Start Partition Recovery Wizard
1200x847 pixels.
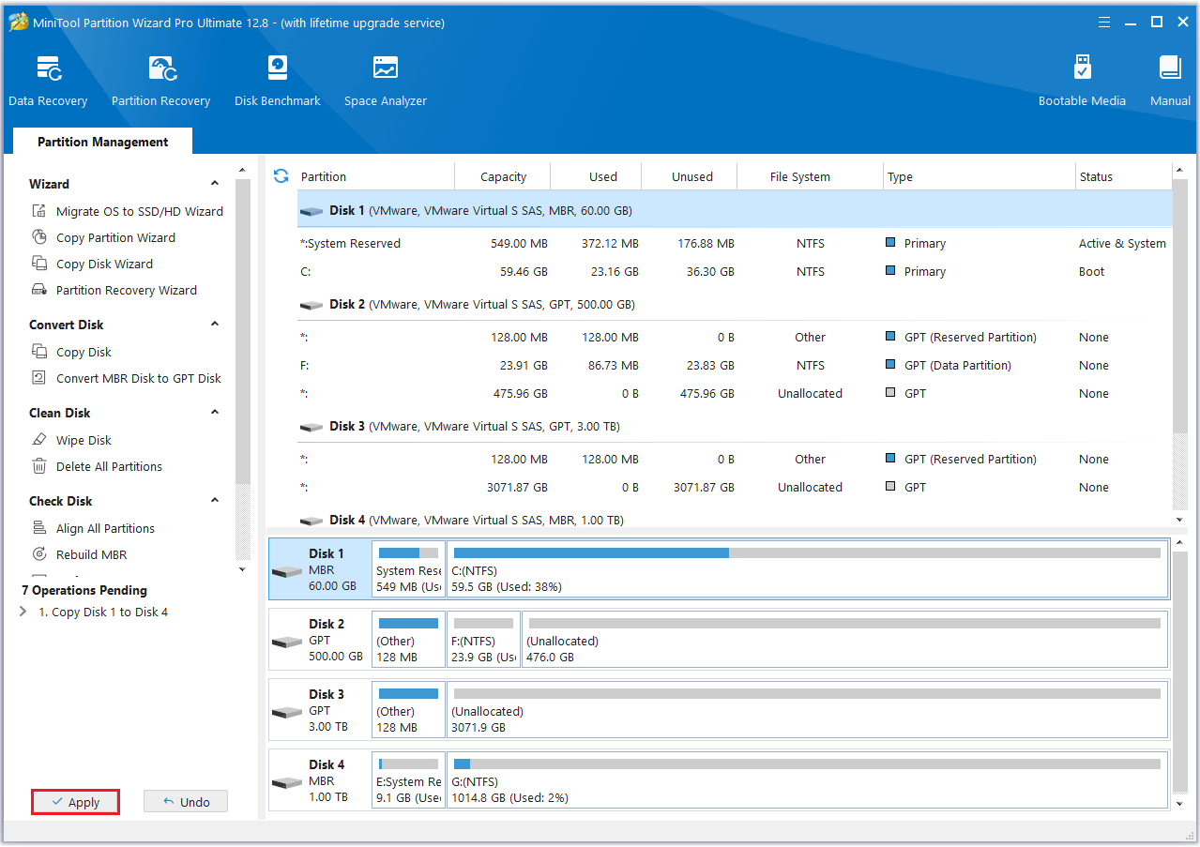coord(114,290)
